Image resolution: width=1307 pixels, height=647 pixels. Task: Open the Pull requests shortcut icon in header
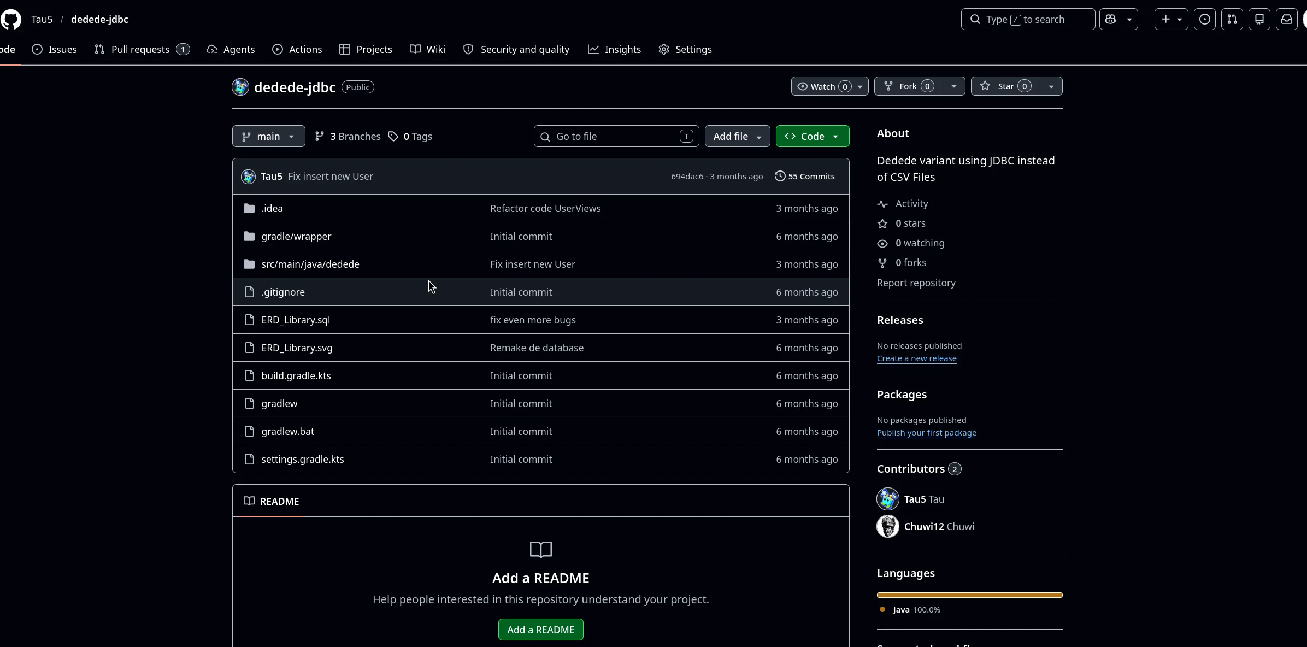pos(1232,19)
